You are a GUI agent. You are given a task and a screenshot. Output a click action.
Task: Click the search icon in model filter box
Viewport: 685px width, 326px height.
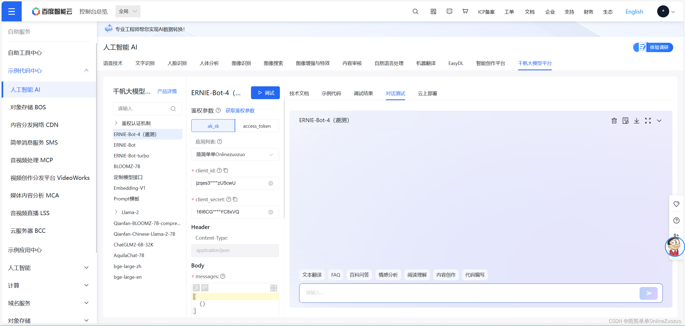pos(173,108)
